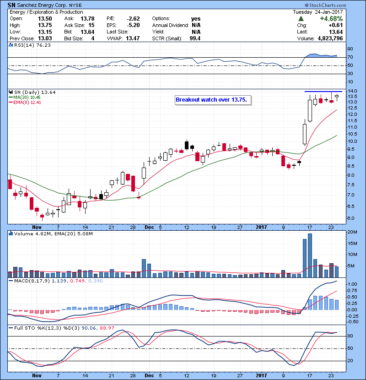Click the Options value 'yes'
This screenshot has height=380, width=366.
tap(196, 19)
